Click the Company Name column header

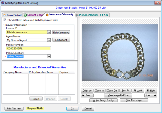[x=16, y=72]
